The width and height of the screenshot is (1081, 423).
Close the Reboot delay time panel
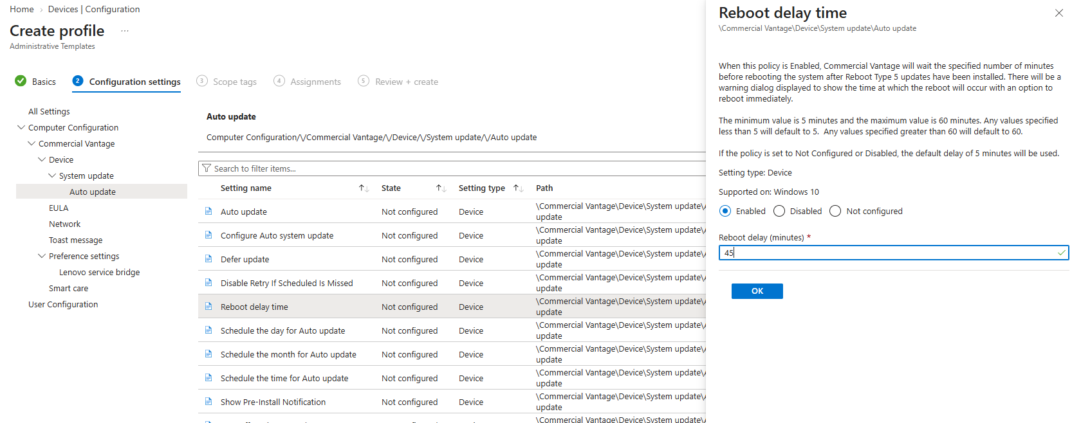pos(1059,13)
